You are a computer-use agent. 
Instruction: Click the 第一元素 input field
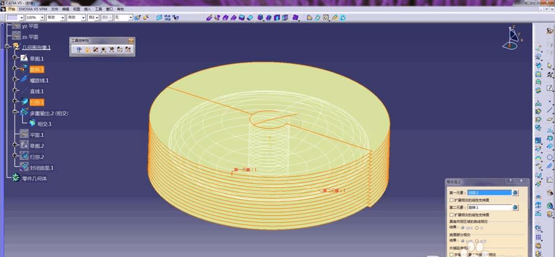(x=490, y=193)
